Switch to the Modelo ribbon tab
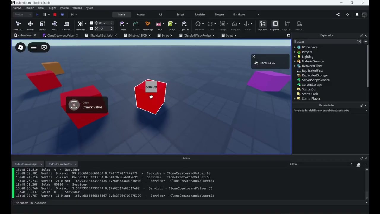This screenshot has height=214, width=380. coord(200,15)
